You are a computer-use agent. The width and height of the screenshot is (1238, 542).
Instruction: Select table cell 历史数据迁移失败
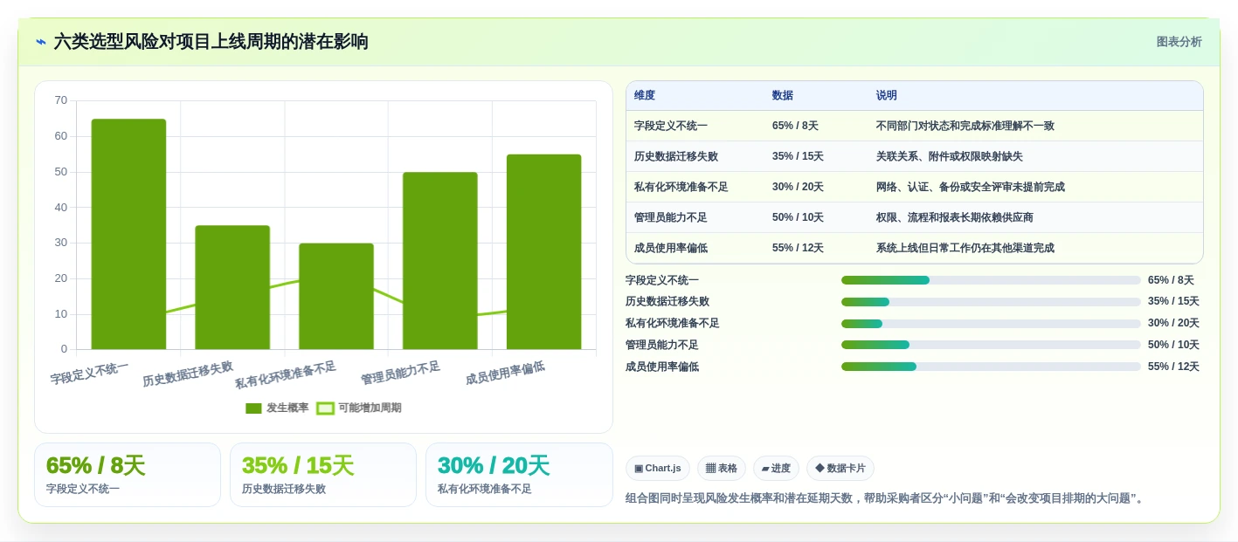point(676,156)
